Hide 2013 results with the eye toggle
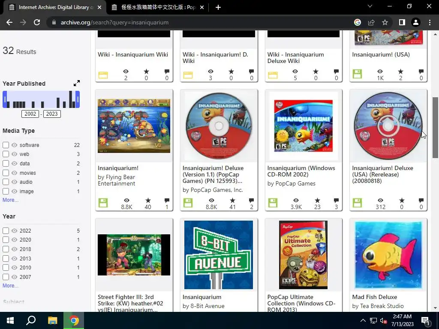 pos(15,258)
